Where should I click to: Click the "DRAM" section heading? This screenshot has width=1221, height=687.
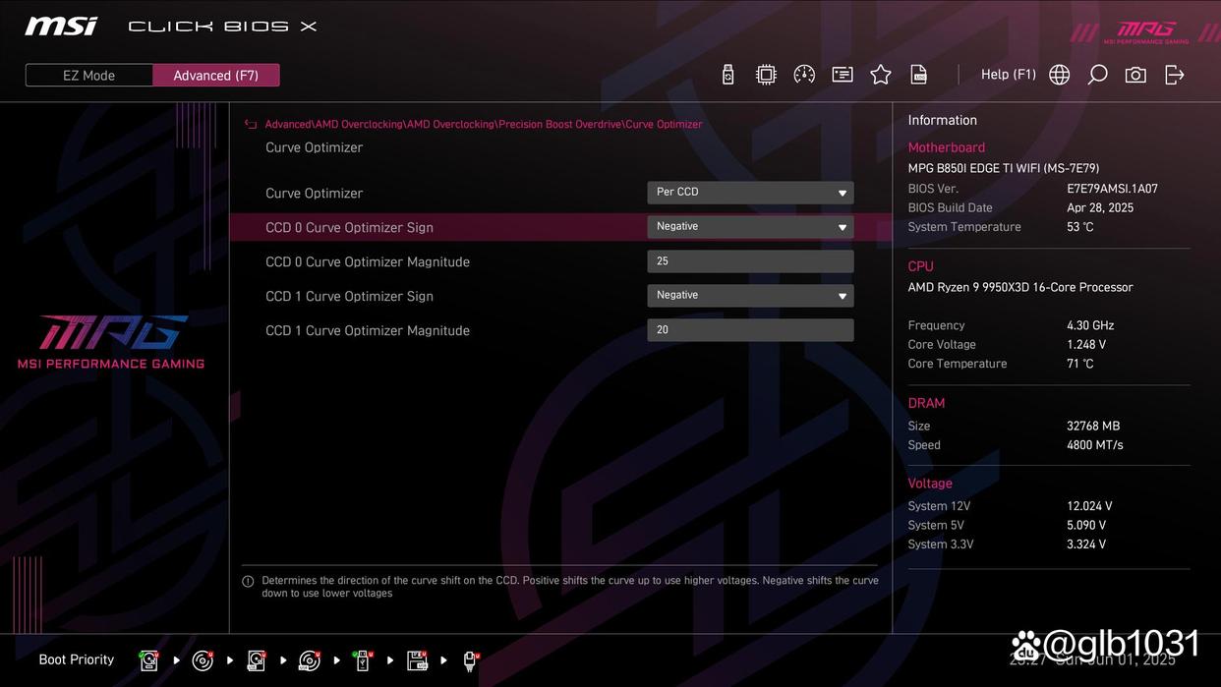pos(926,403)
